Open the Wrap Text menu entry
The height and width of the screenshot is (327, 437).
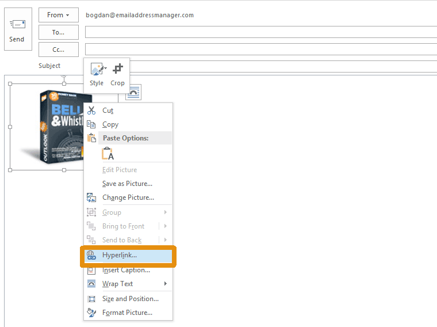click(128, 284)
